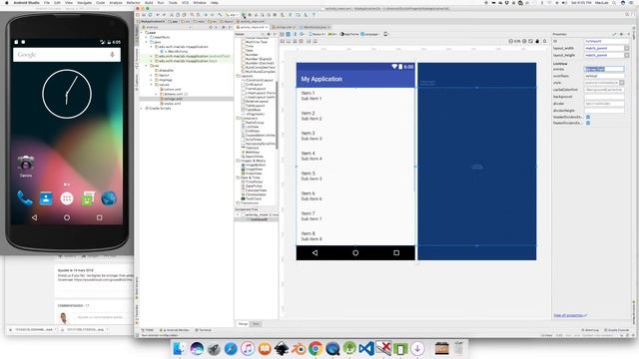The image size is (639, 359).
Task: Open the Tools menu
Action: (173, 2)
